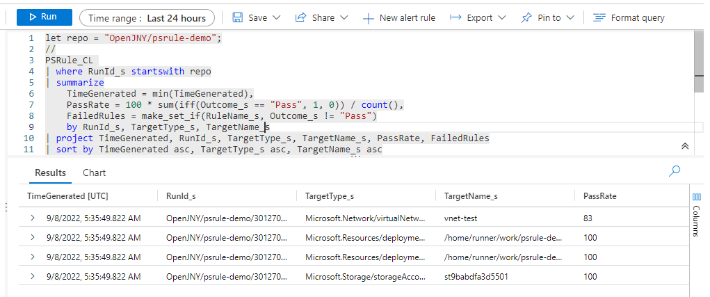Open the Time range Last 24 hours picker

(147, 18)
